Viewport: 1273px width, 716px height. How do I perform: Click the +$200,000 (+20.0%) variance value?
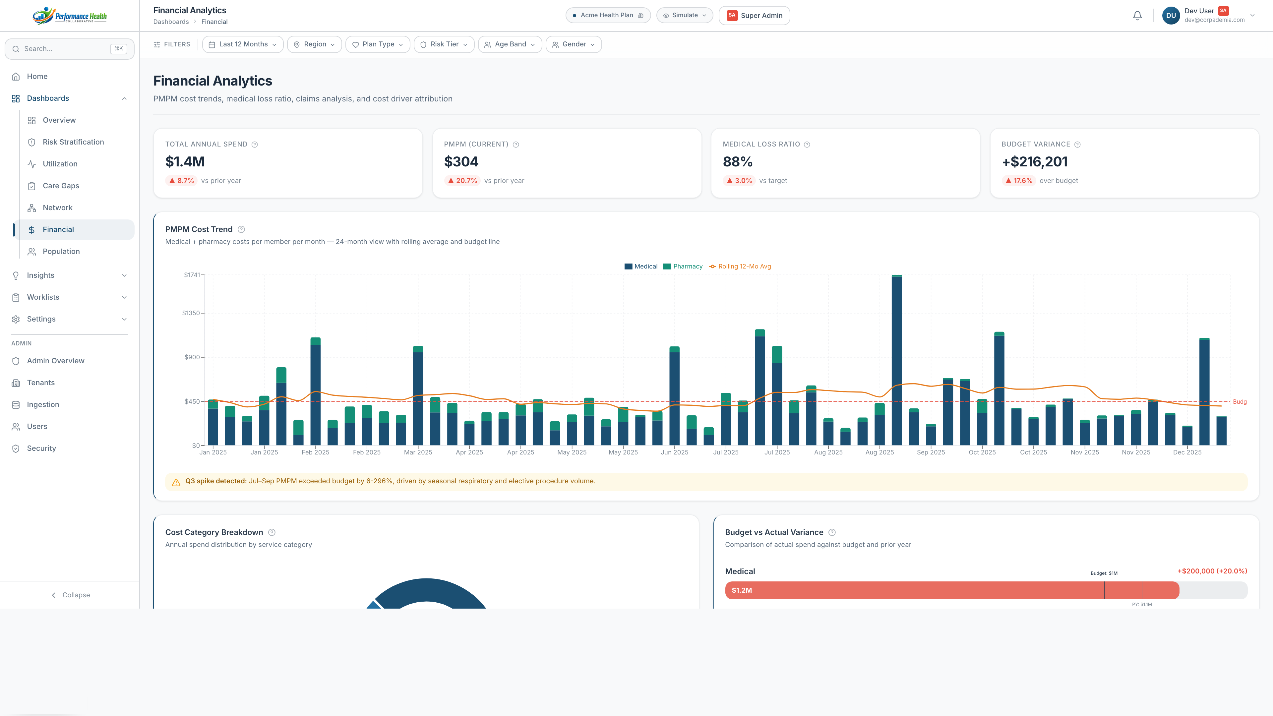[x=1212, y=571]
